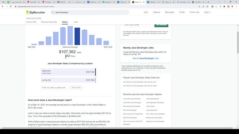This screenshot has height=134, width=239.
Task: Open the Chrome three-dot menu
Action: (236, 7)
